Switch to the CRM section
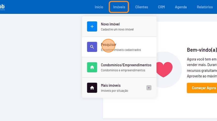 coord(161,7)
